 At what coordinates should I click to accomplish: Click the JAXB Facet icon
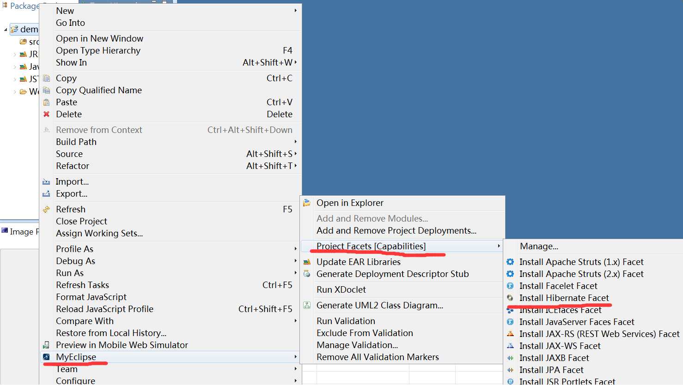(x=510, y=358)
